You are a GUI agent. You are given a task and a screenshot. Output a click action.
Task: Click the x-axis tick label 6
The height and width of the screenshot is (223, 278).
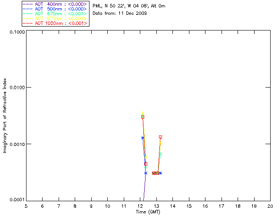point(43,206)
